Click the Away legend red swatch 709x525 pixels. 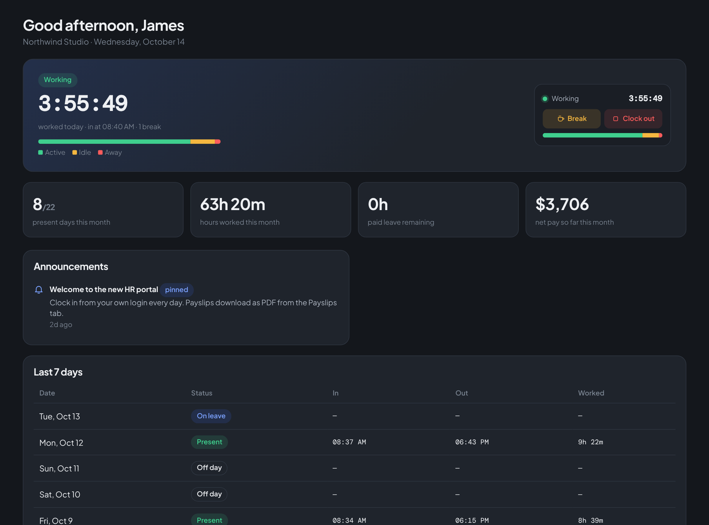point(100,153)
